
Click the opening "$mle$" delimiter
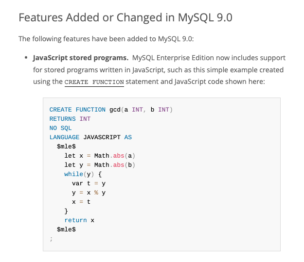coord(66,147)
